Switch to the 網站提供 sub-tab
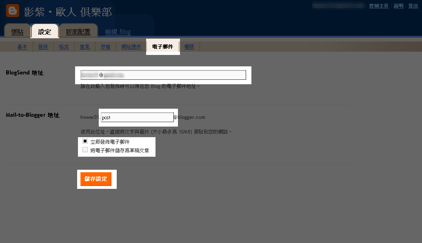Image resolution: width=422 pixels, height=243 pixels. click(x=131, y=47)
